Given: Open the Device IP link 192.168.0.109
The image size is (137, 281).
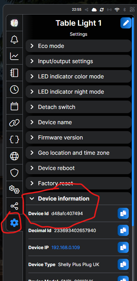Looking at the screenshot, I should click(65, 247).
